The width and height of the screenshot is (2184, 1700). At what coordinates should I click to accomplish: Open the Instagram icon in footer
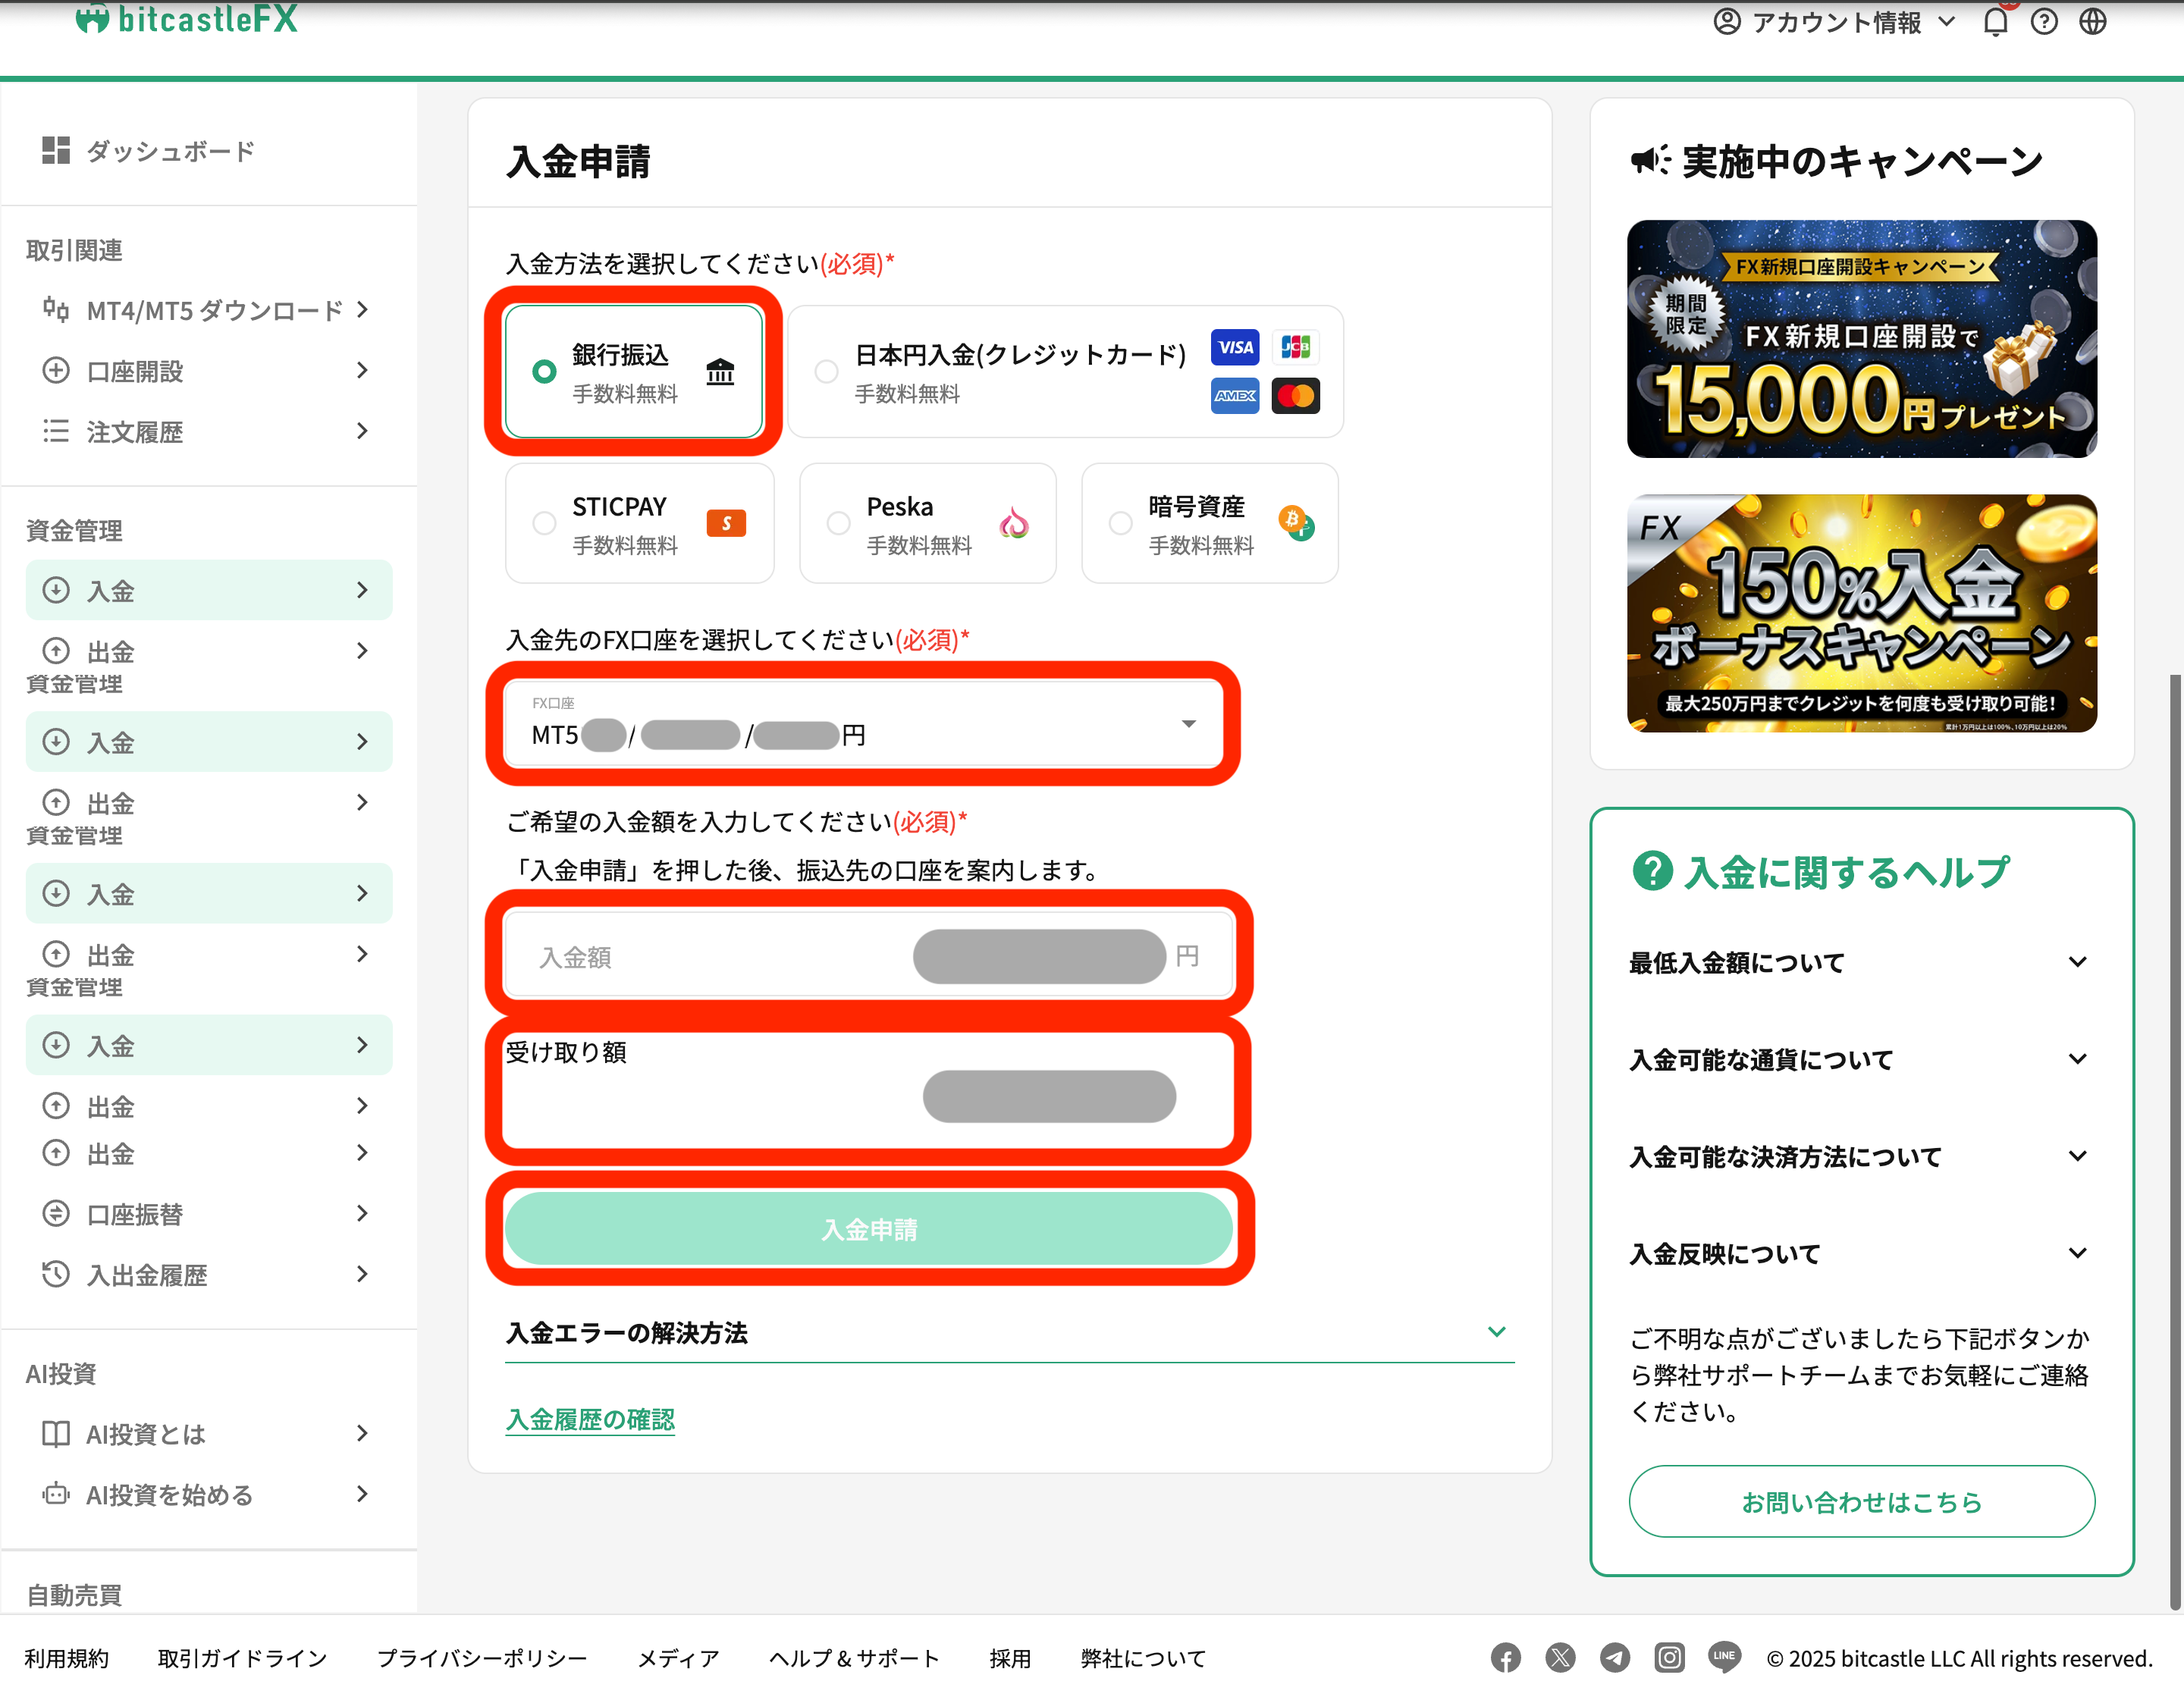1669,1658
